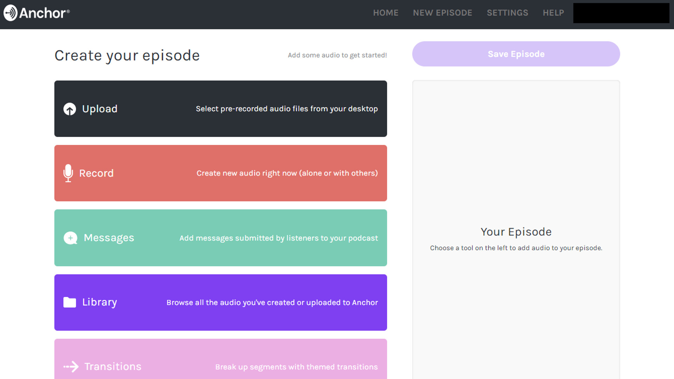Click the Save Episode button
The width and height of the screenshot is (674, 379).
[x=516, y=54]
